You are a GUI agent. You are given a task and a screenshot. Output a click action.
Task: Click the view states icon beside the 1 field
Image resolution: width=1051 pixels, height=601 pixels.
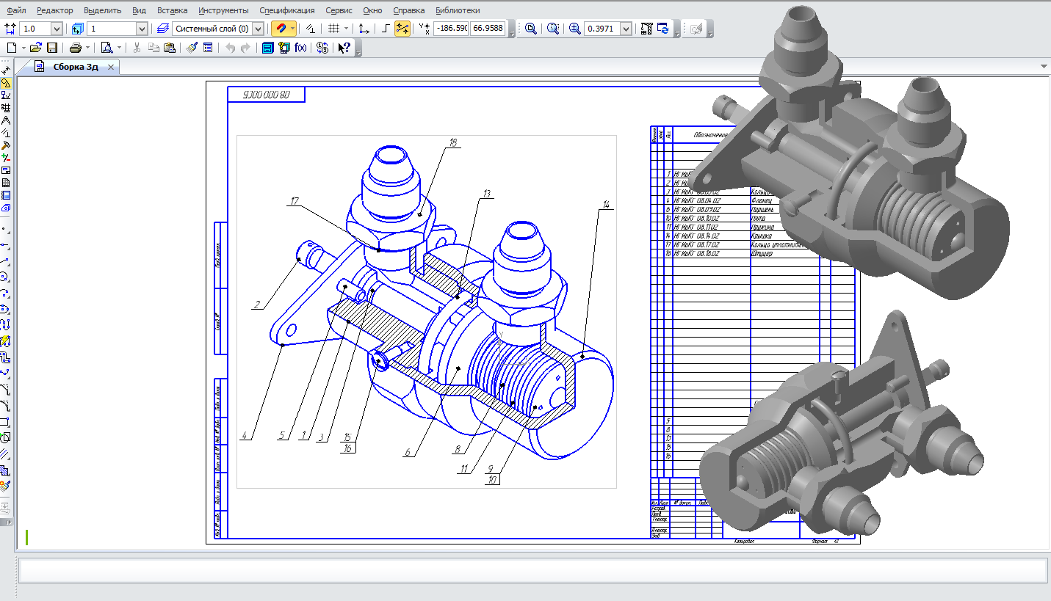point(79,29)
